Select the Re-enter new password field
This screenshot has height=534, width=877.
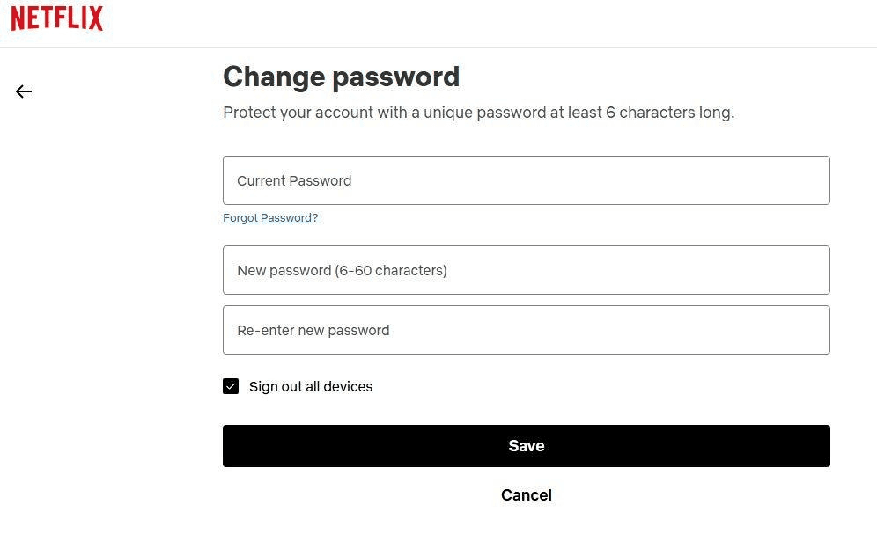[x=526, y=330]
